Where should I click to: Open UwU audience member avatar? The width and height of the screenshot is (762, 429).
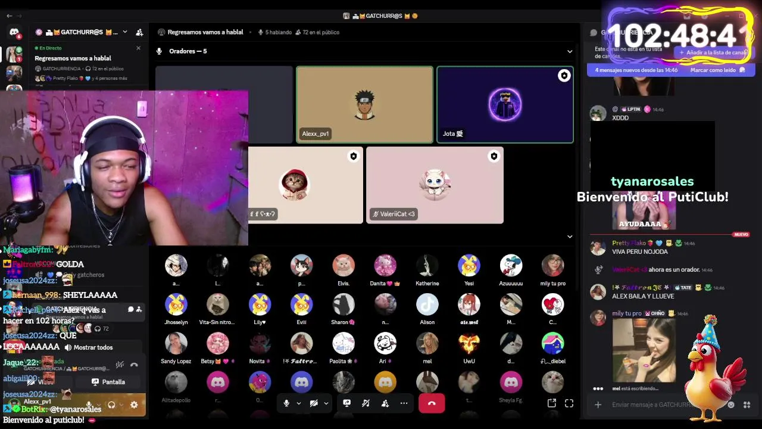click(469, 343)
